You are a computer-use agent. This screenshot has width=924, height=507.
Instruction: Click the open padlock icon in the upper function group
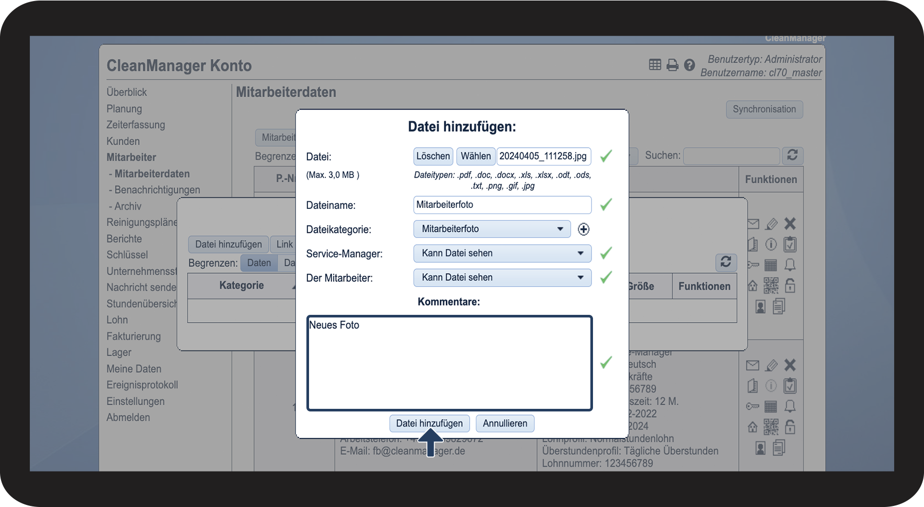790,286
